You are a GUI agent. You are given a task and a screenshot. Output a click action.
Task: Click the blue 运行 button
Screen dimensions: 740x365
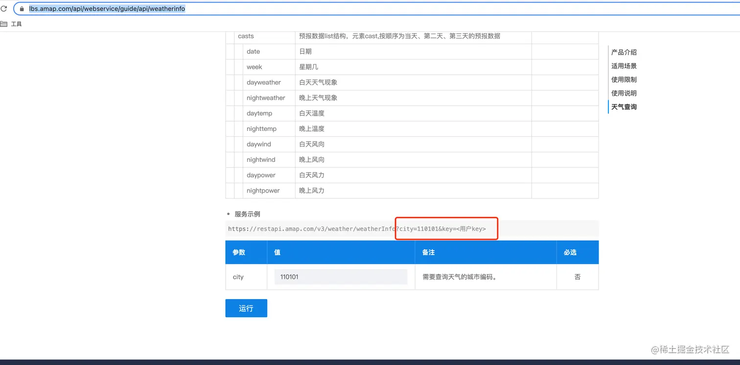(246, 308)
